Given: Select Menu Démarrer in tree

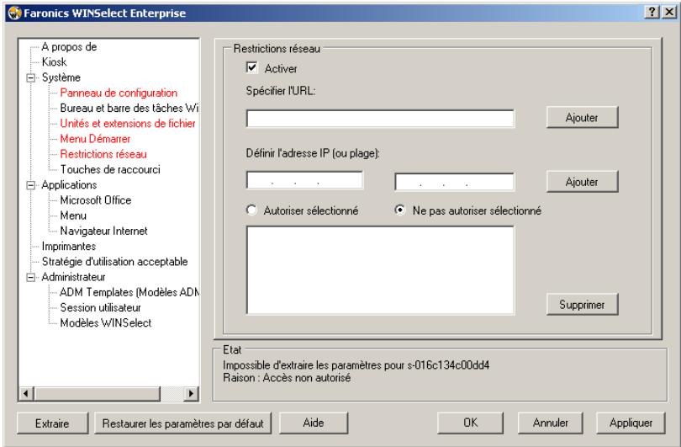Looking at the screenshot, I should pos(95,139).
